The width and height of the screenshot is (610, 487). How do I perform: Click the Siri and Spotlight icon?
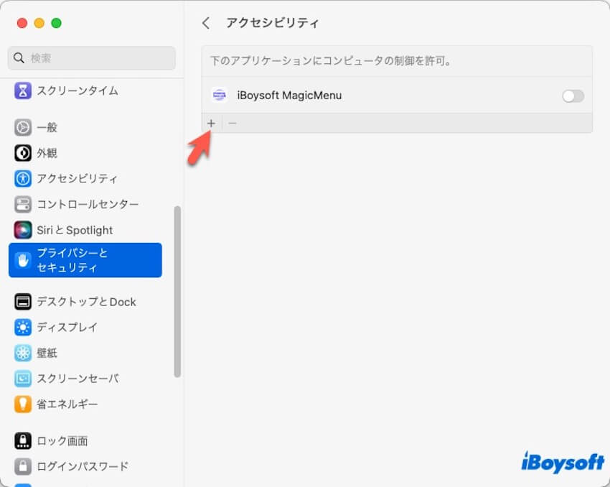pyautogui.click(x=23, y=230)
